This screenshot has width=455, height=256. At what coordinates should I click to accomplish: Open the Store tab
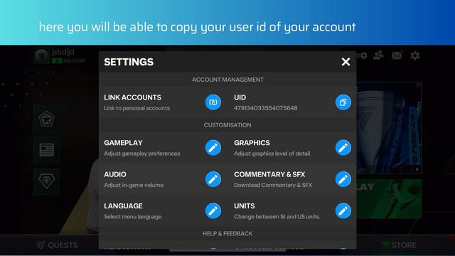click(x=399, y=245)
